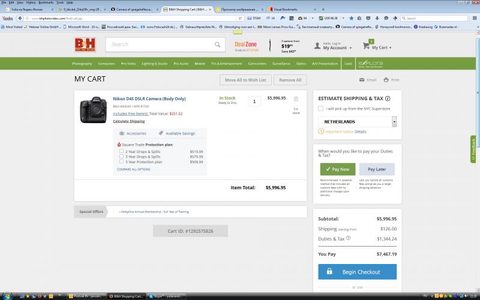Open the Firefox hamburger menu
The height and width of the screenshot is (300, 480).
(x=475, y=19)
